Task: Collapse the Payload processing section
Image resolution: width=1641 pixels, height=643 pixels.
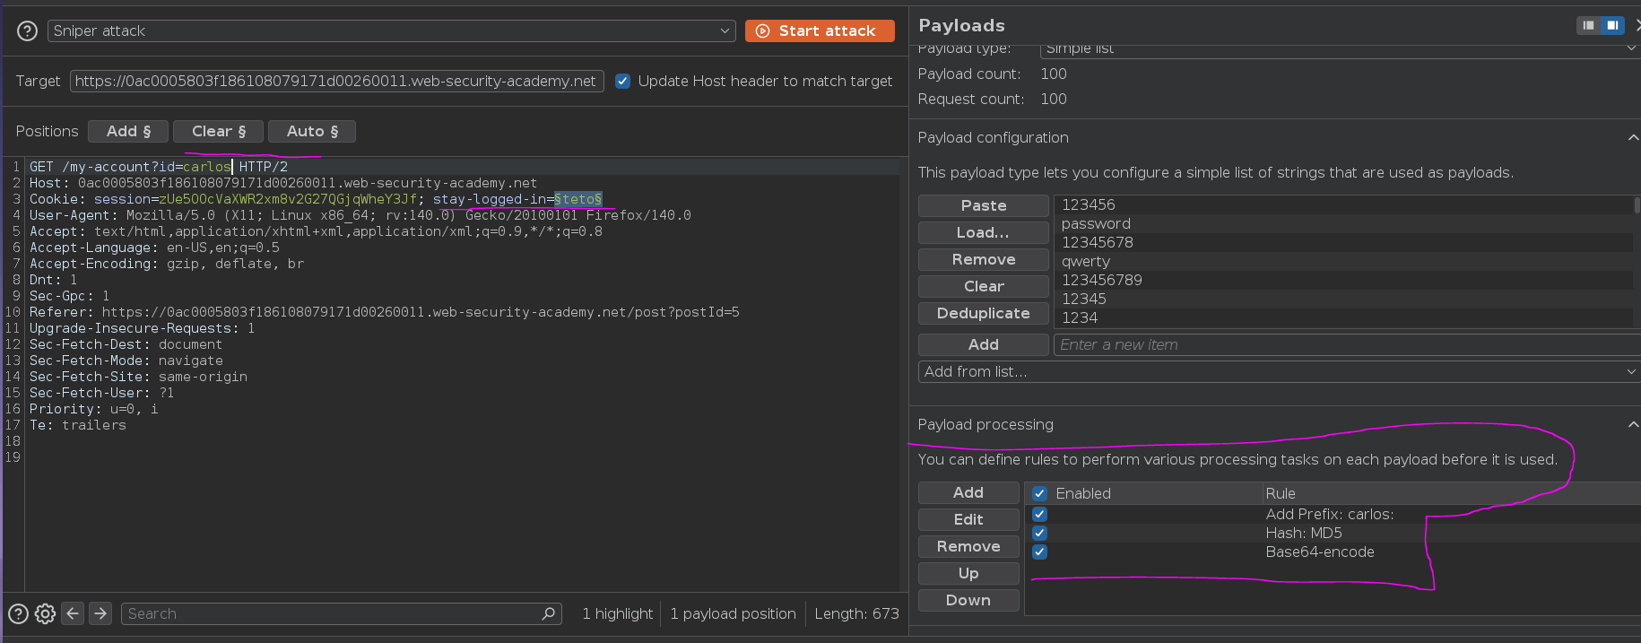Action: (x=1633, y=424)
